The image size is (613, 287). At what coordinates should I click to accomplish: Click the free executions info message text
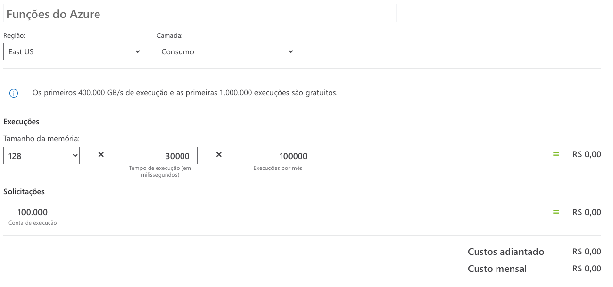pyautogui.click(x=185, y=93)
